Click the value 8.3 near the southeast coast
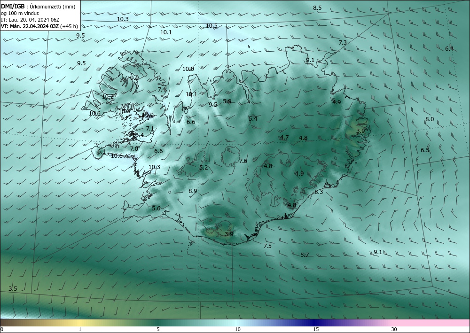Image resolution: width=470 pixels, height=333 pixels. point(319,192)
